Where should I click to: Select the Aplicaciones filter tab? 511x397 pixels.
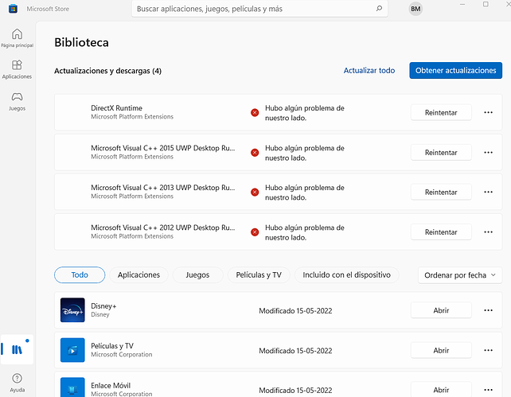pyautogui.click(x=138, y=274)
